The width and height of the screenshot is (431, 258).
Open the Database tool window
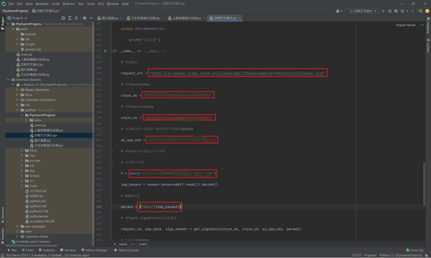(x=428, y=25)
